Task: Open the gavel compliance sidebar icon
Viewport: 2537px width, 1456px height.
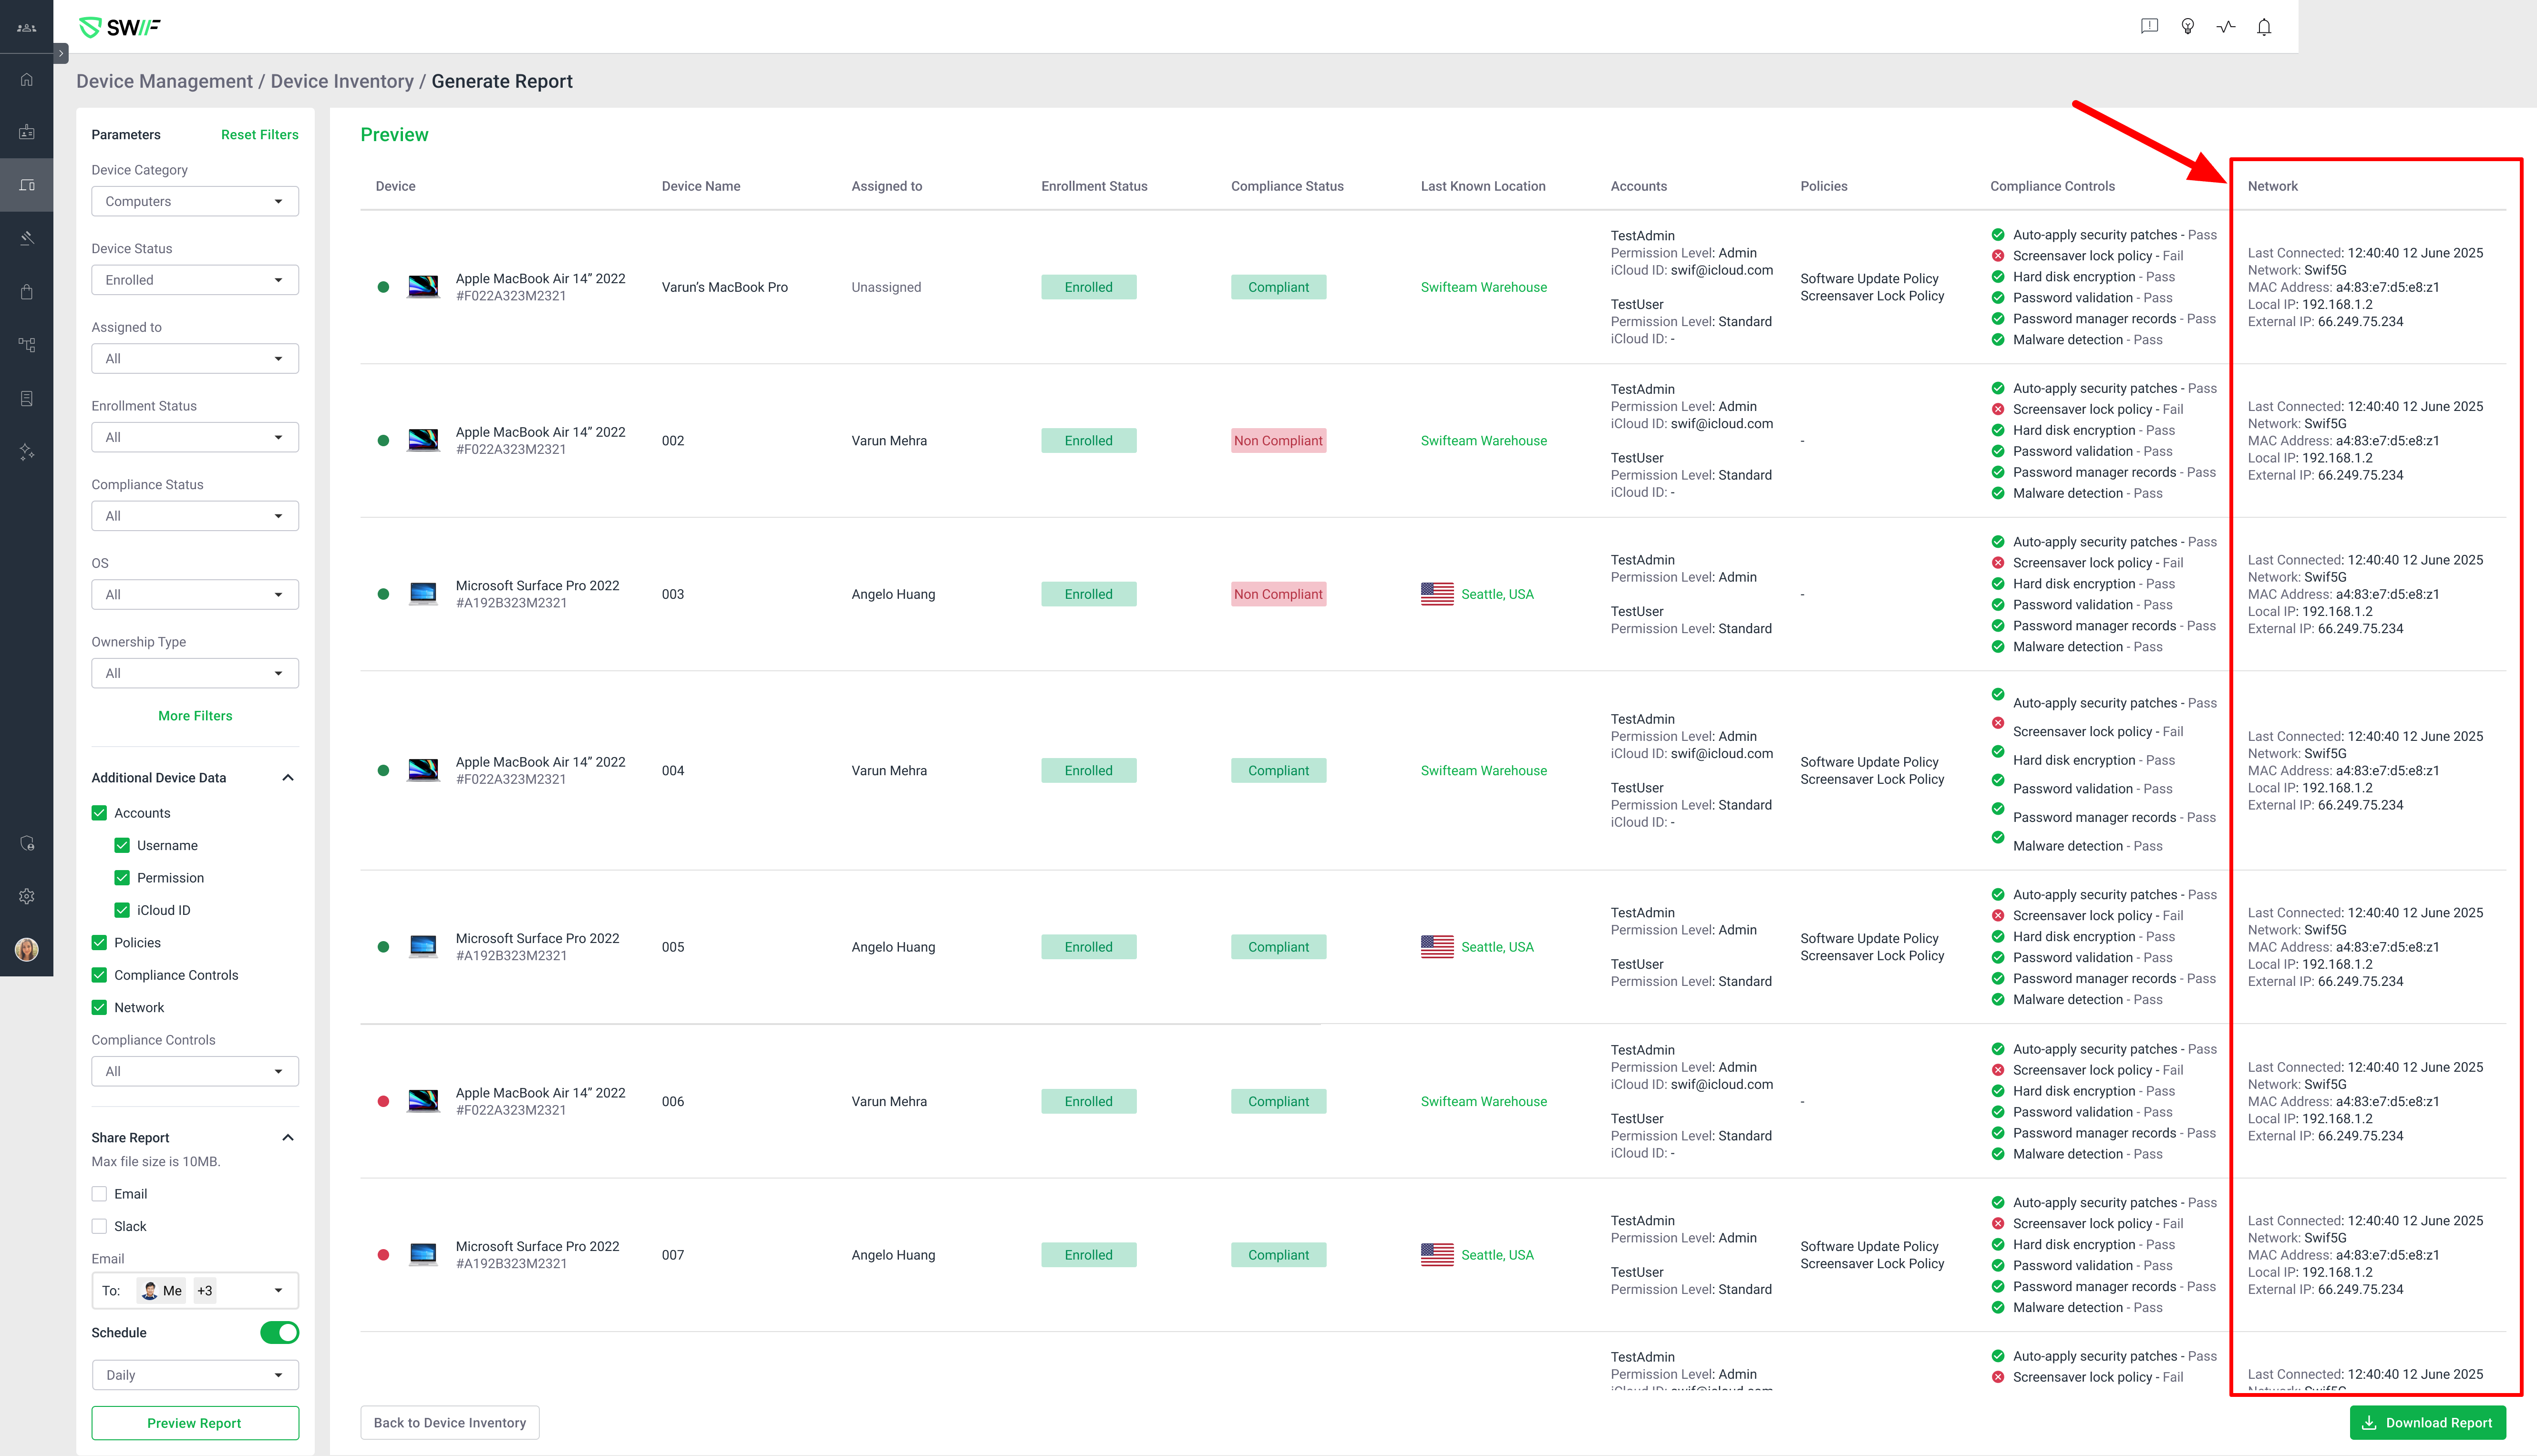Action: click(x=27, y=238)
